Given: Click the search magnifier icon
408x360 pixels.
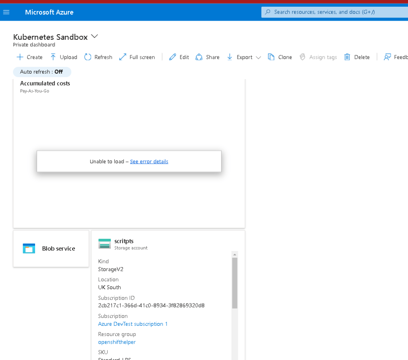Looking at the screenshot, I should click(267, 12).
